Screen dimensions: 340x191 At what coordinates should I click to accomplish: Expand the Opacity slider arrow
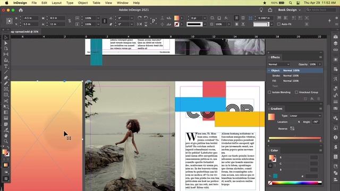pyautogui.click(x=320, y=64)
